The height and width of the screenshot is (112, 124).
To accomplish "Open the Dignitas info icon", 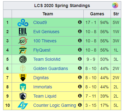I will coord(80,77).
